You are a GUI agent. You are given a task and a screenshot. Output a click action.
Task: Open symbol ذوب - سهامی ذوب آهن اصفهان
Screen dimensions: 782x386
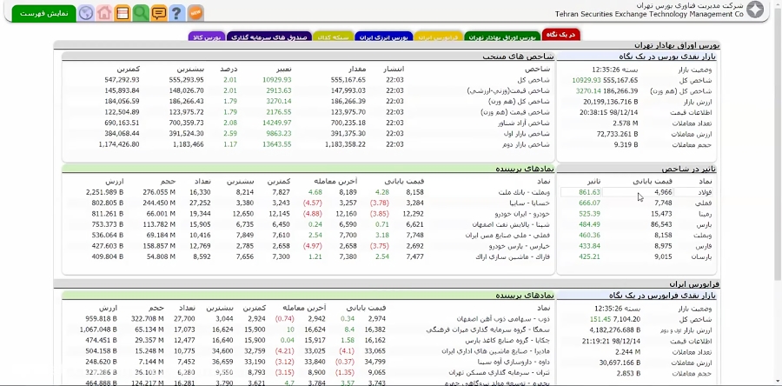pyautogui.click(x=503, y=319)
